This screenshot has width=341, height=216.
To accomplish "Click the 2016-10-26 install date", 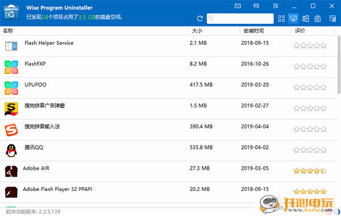I will click(x=255, y=64).
